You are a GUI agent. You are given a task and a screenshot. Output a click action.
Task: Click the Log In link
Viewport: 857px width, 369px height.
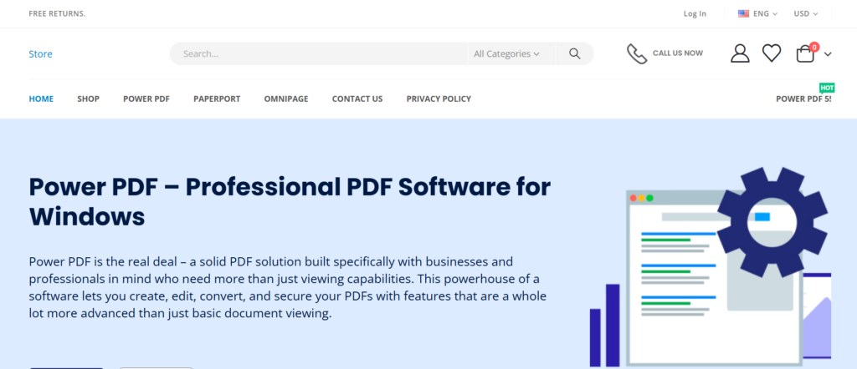(695, 13)
